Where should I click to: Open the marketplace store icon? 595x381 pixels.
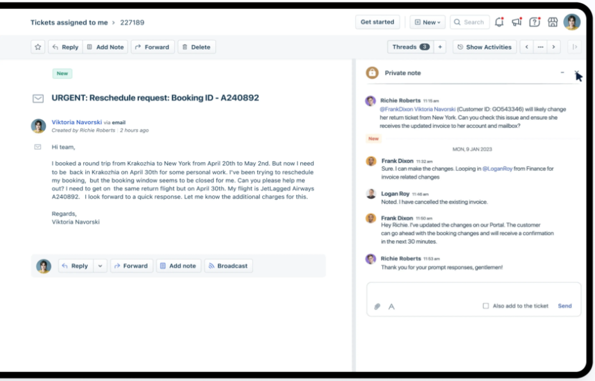coord(553,22)
